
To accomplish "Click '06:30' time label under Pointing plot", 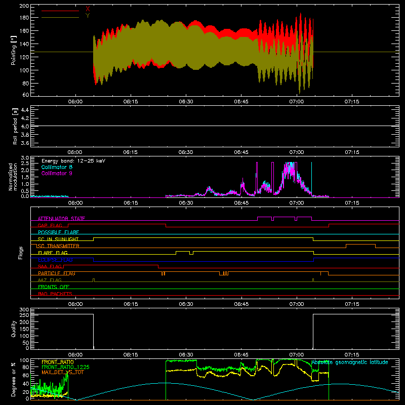I will (186, 102).
